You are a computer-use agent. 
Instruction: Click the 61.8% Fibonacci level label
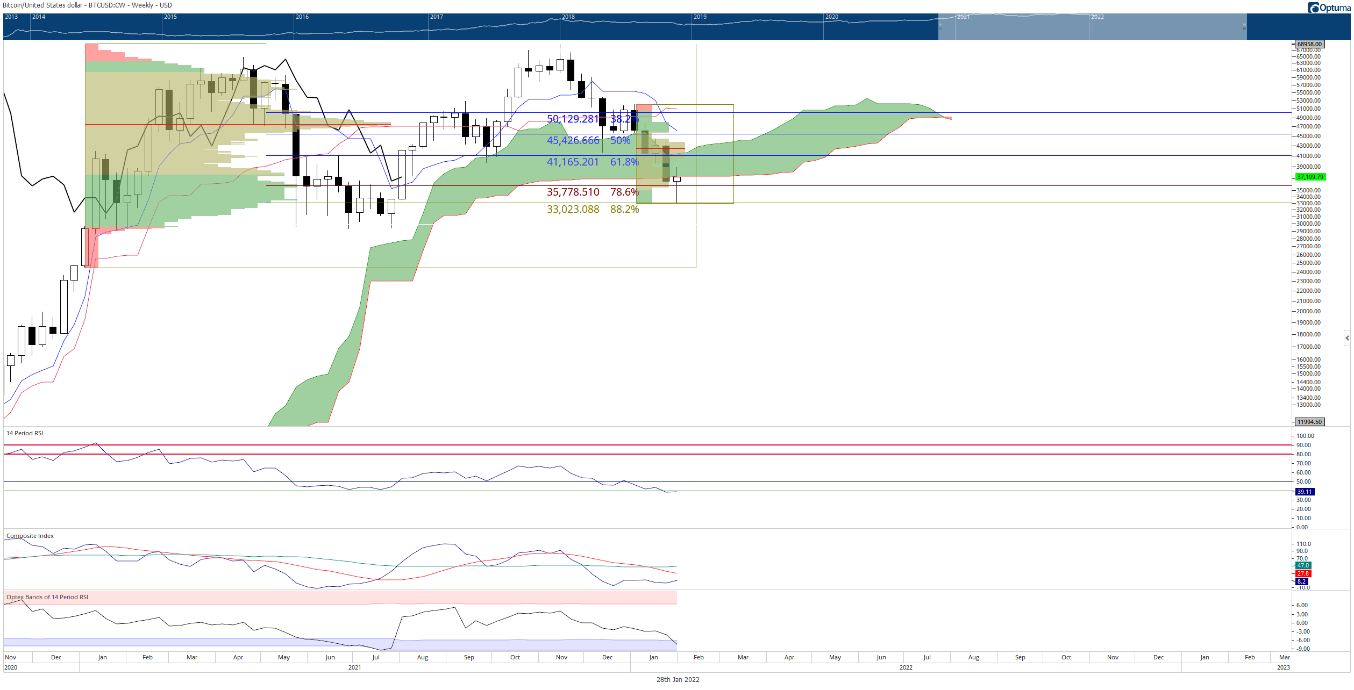coord(624,162)
